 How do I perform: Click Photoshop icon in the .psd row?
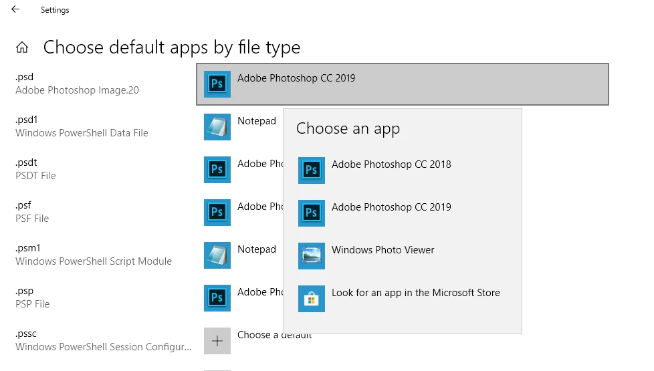point(217,84)
